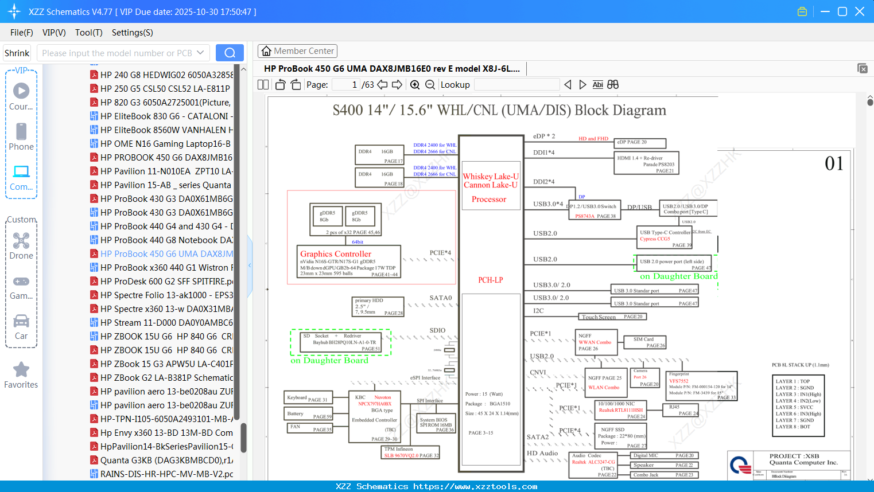
Task: Open HP Spectre Folio 13-ak1000 file
Action: click(x=161, y=295)
